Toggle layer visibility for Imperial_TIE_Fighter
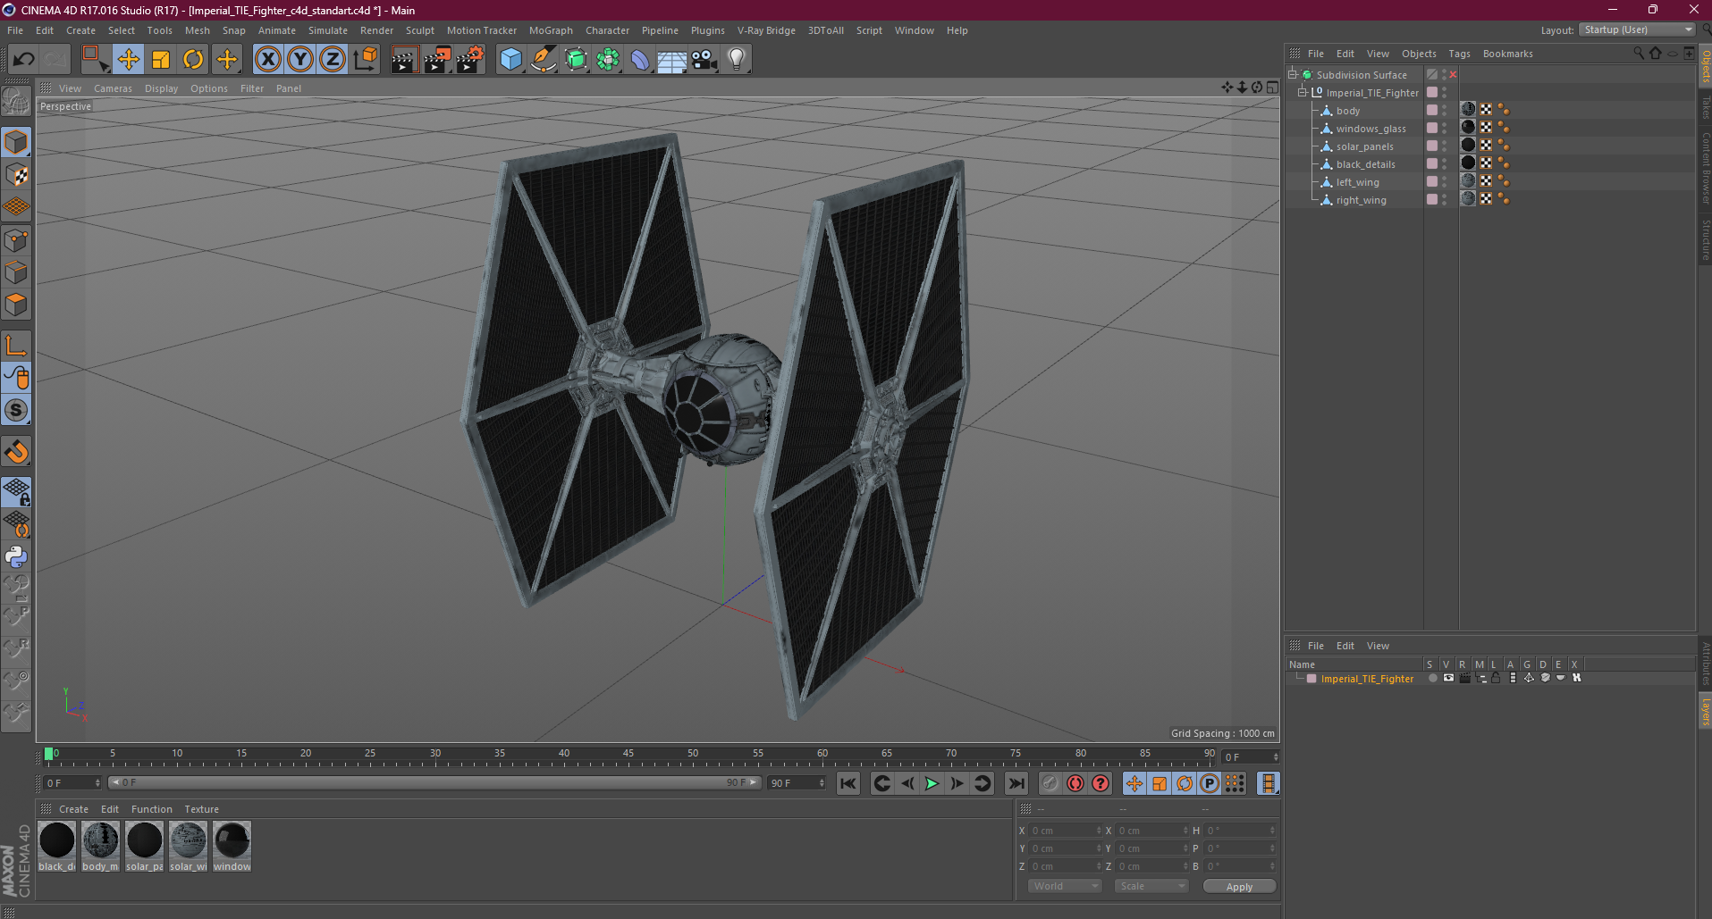 tap(1448, 678)
